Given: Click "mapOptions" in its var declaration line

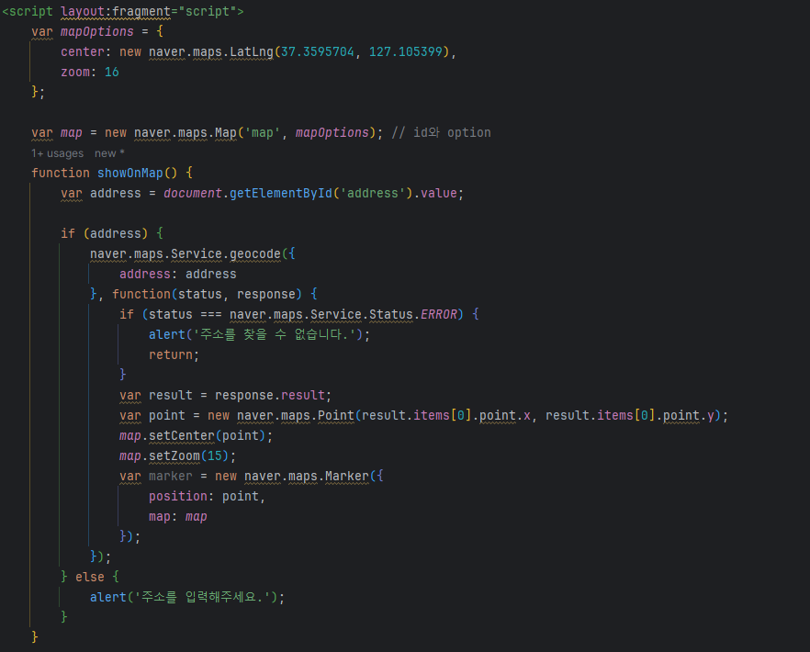Looking at the screenshot, I should pyautogui.click(x=97, y=31).
